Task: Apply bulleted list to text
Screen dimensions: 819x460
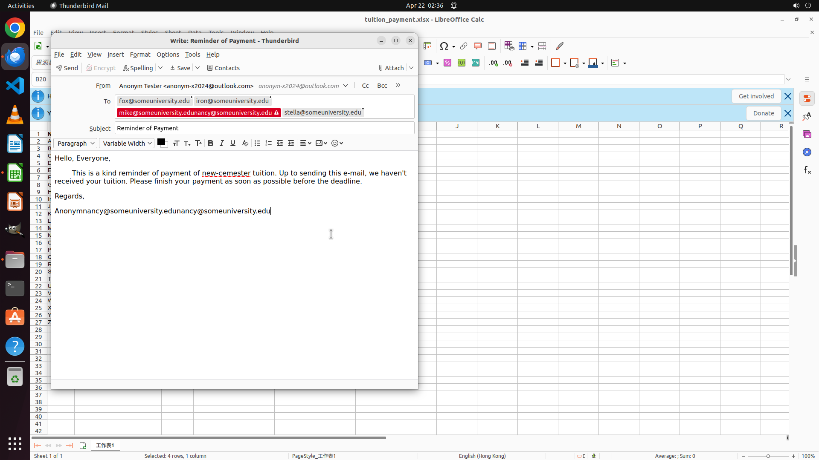Action: click(257, 144)
